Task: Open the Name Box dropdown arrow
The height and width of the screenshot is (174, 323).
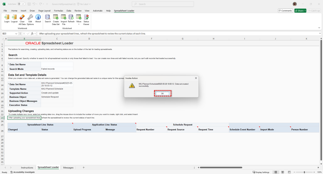Action: 16,34
